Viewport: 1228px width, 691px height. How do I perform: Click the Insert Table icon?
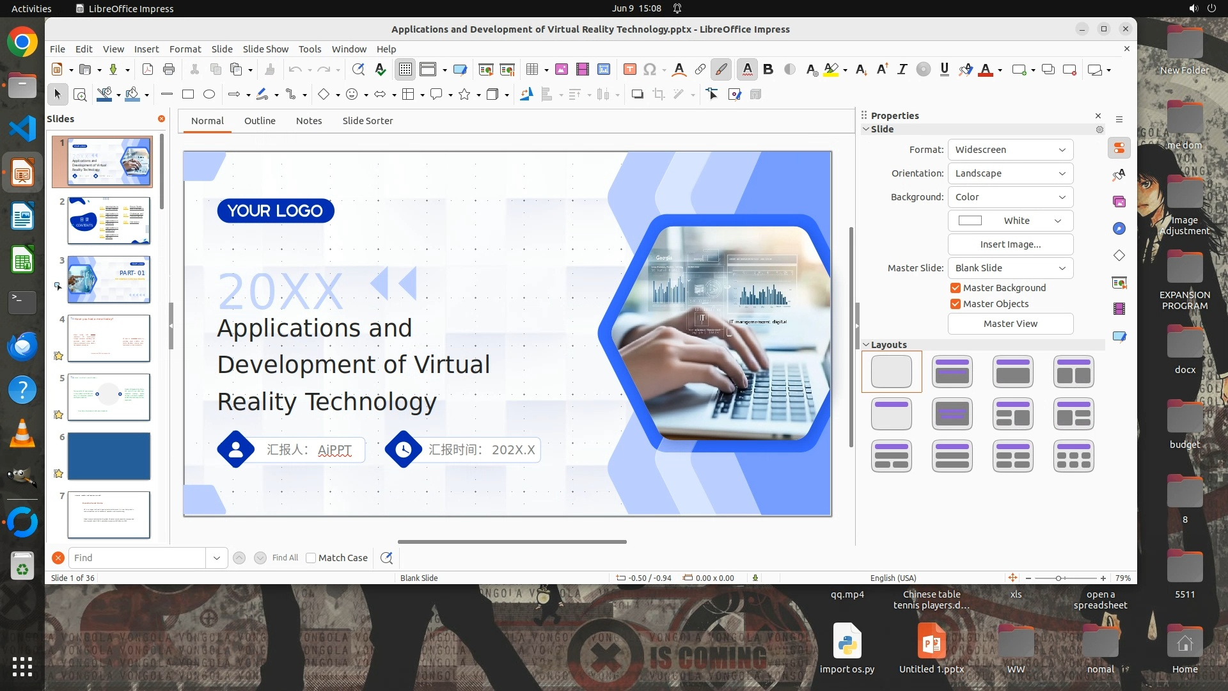tap(531, 69)
